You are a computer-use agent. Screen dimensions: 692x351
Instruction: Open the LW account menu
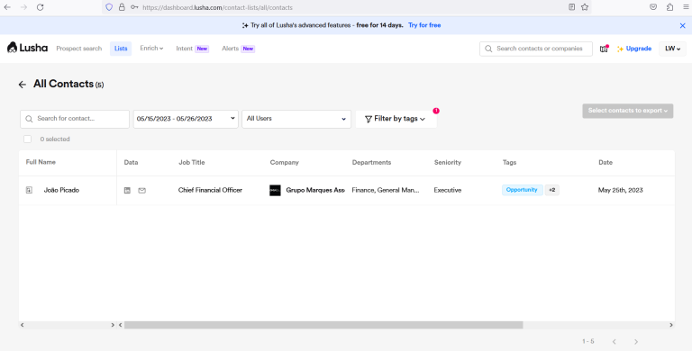coord(672,49)
